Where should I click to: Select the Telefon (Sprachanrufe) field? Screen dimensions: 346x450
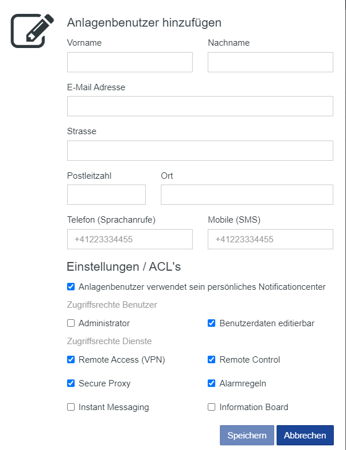(x=130, y=239)
